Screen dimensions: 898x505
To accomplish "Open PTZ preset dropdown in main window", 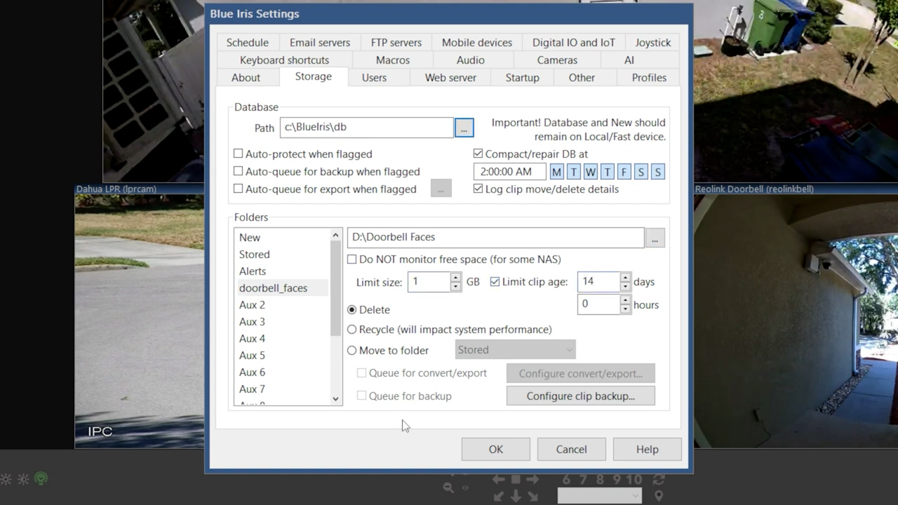I will tap(600, 496).
